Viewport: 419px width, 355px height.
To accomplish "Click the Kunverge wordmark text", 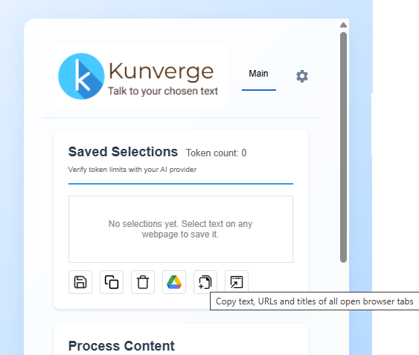I will click(161, 71).
